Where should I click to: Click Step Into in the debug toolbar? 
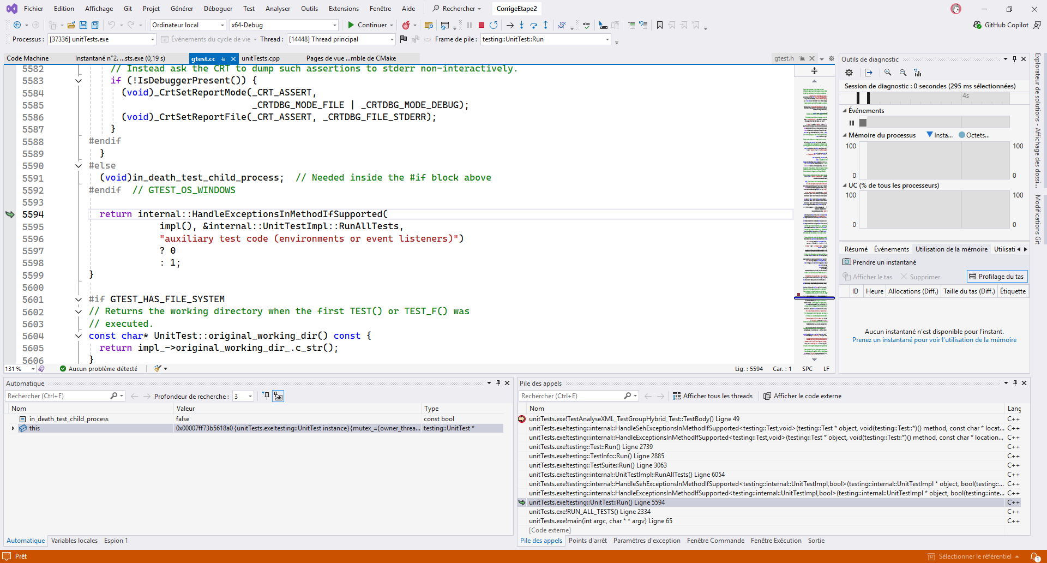[521, 25]
